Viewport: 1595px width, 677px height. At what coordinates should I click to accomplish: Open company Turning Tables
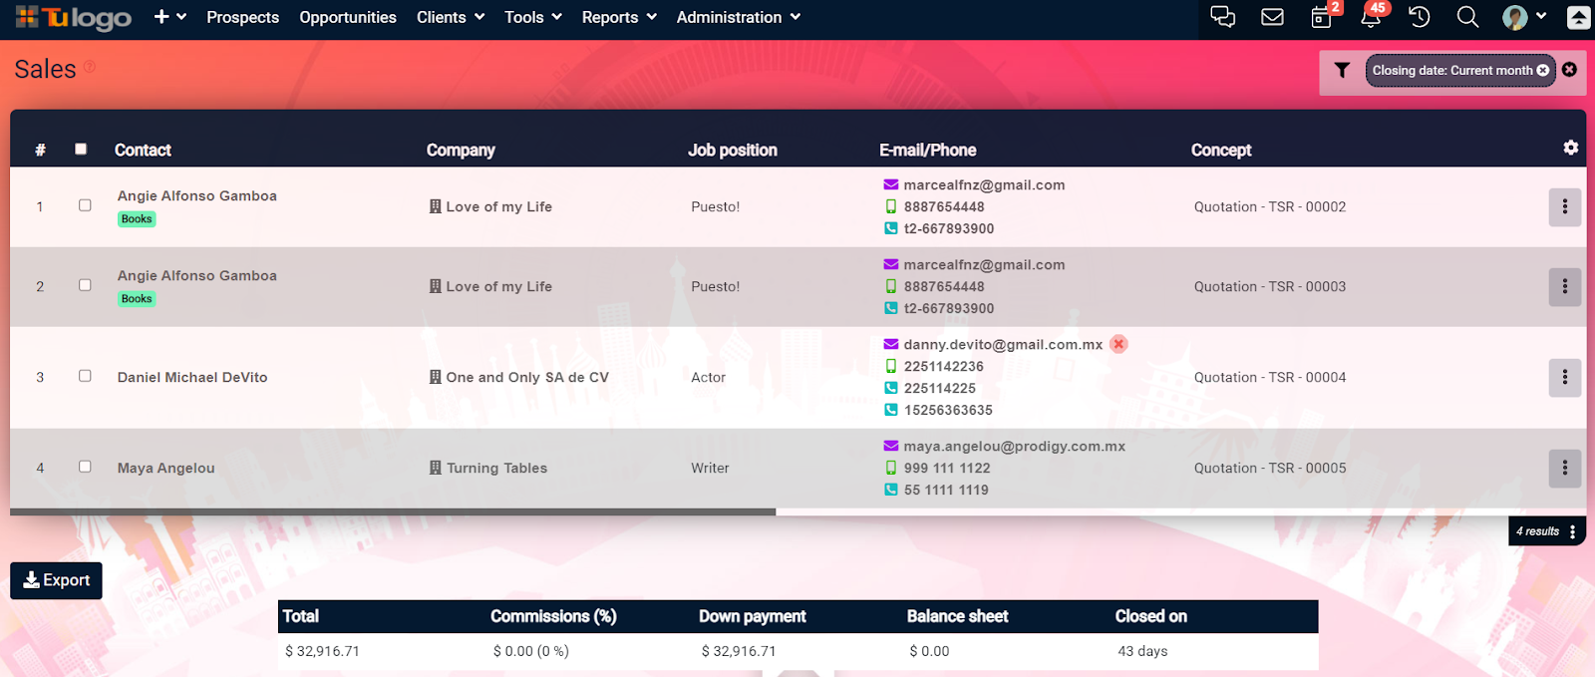[x=496, y=468]
